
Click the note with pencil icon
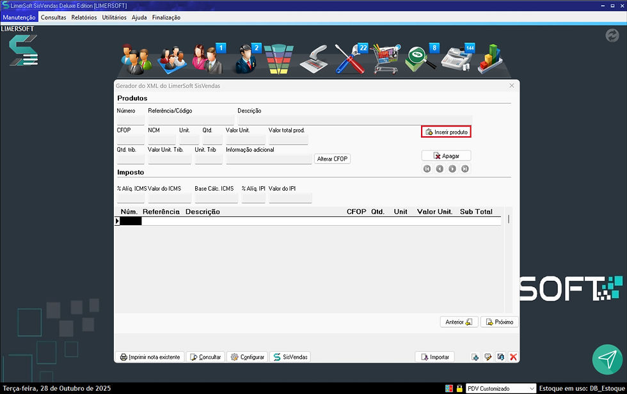tap(488, 358)
